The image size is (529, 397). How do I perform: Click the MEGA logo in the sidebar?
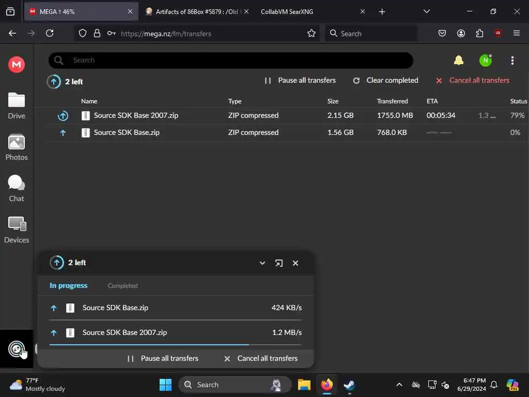pos(16,64)
